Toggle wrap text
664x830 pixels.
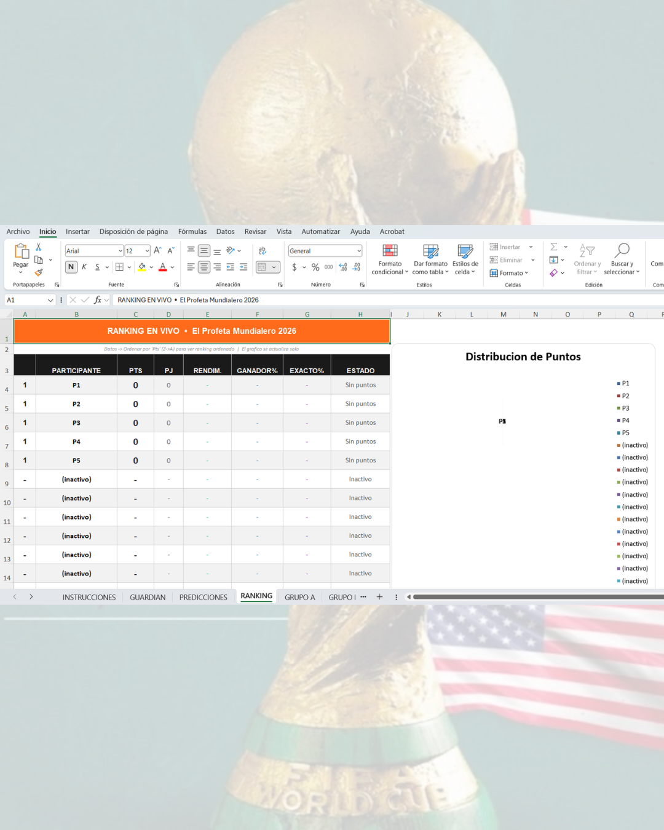263,251
